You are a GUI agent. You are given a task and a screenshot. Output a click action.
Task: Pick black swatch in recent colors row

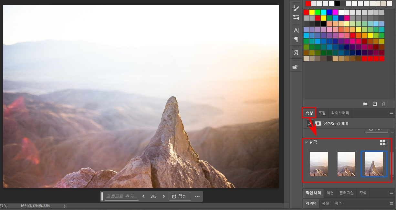(x=337, y=4)
